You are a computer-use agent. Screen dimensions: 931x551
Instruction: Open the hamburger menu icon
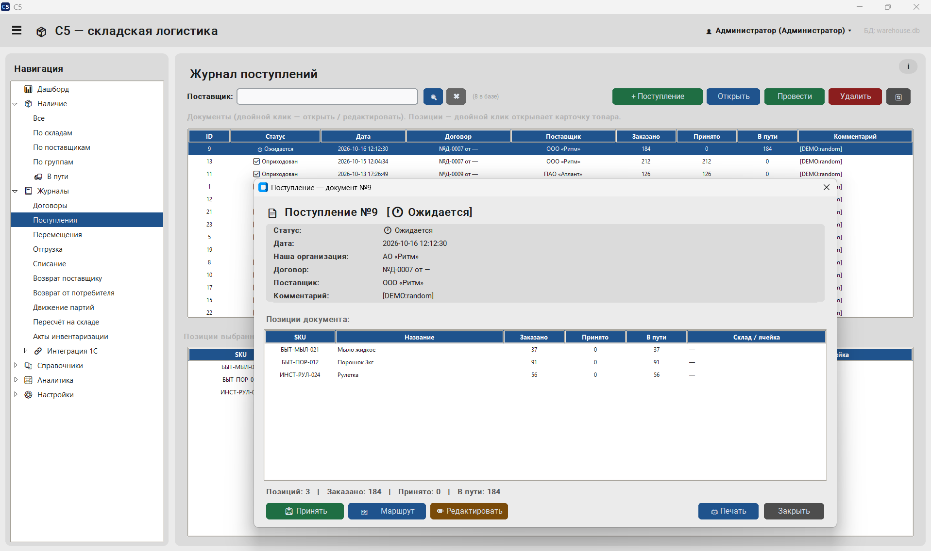17,31
